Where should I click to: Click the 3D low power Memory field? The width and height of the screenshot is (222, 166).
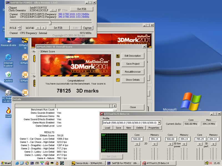(184, 139)
